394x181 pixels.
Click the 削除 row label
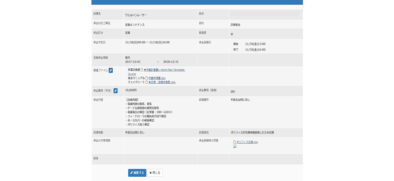click(x=95, y=159)
